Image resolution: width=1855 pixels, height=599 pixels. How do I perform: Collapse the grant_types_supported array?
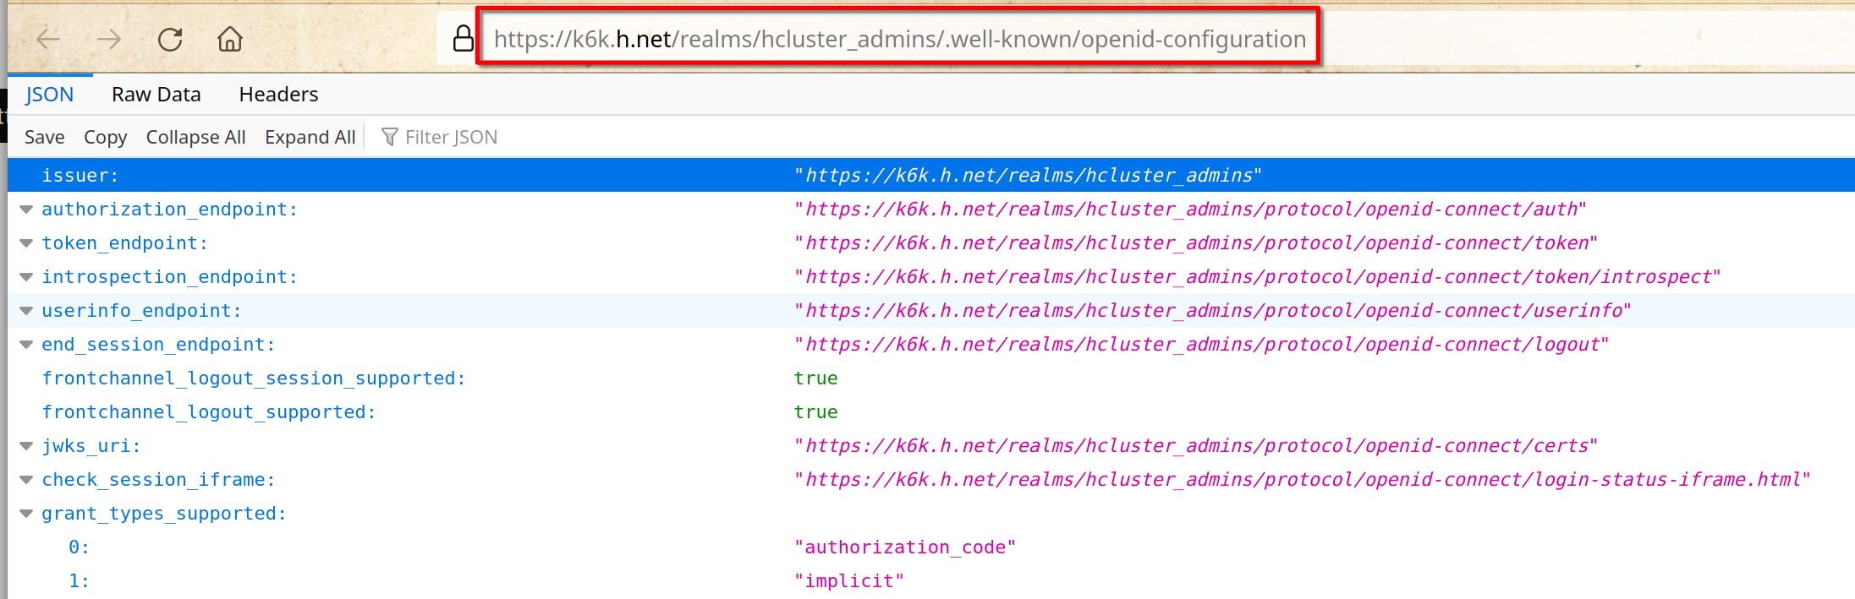tap(26, 514)
